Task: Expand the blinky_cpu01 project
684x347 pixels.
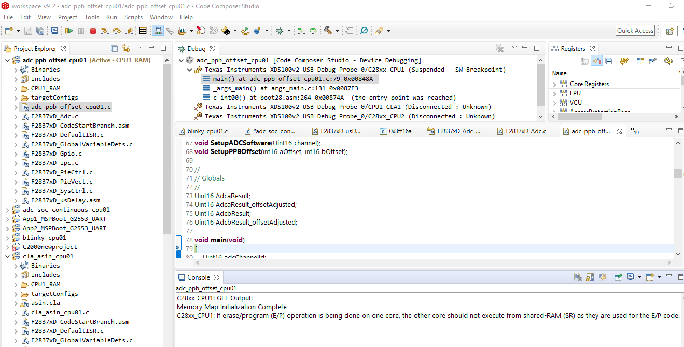Action: 7,238
